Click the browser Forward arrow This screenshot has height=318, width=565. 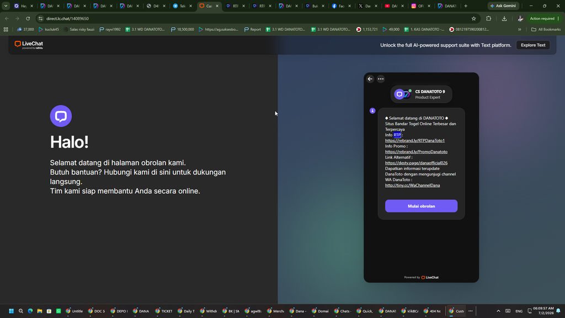[x=17, y=18]
